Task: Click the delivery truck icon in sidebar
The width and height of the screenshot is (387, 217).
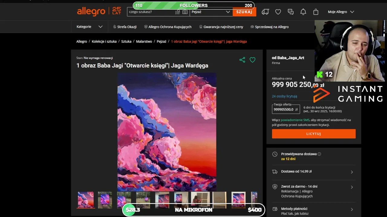Action: 275,171
